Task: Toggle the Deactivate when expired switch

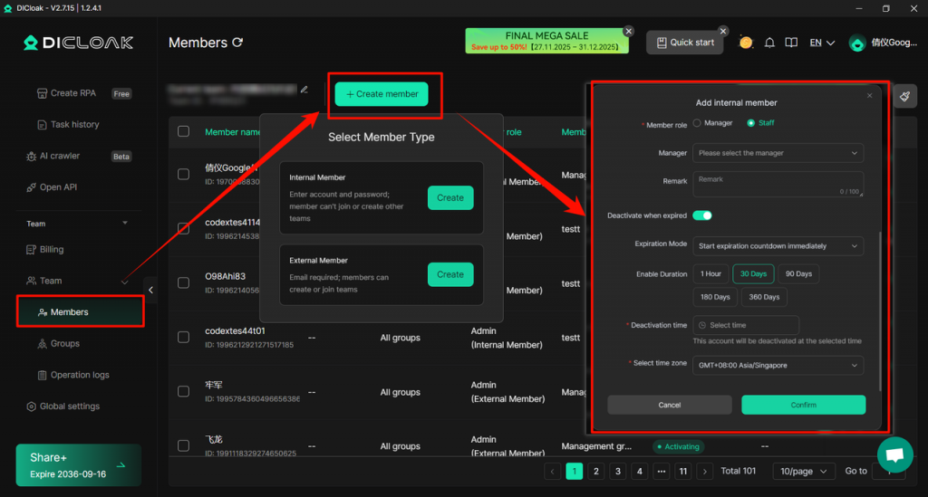Action: click(702, 215)
